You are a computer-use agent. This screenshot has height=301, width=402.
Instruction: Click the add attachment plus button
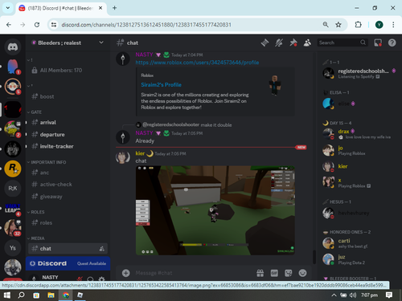point(126,273)
